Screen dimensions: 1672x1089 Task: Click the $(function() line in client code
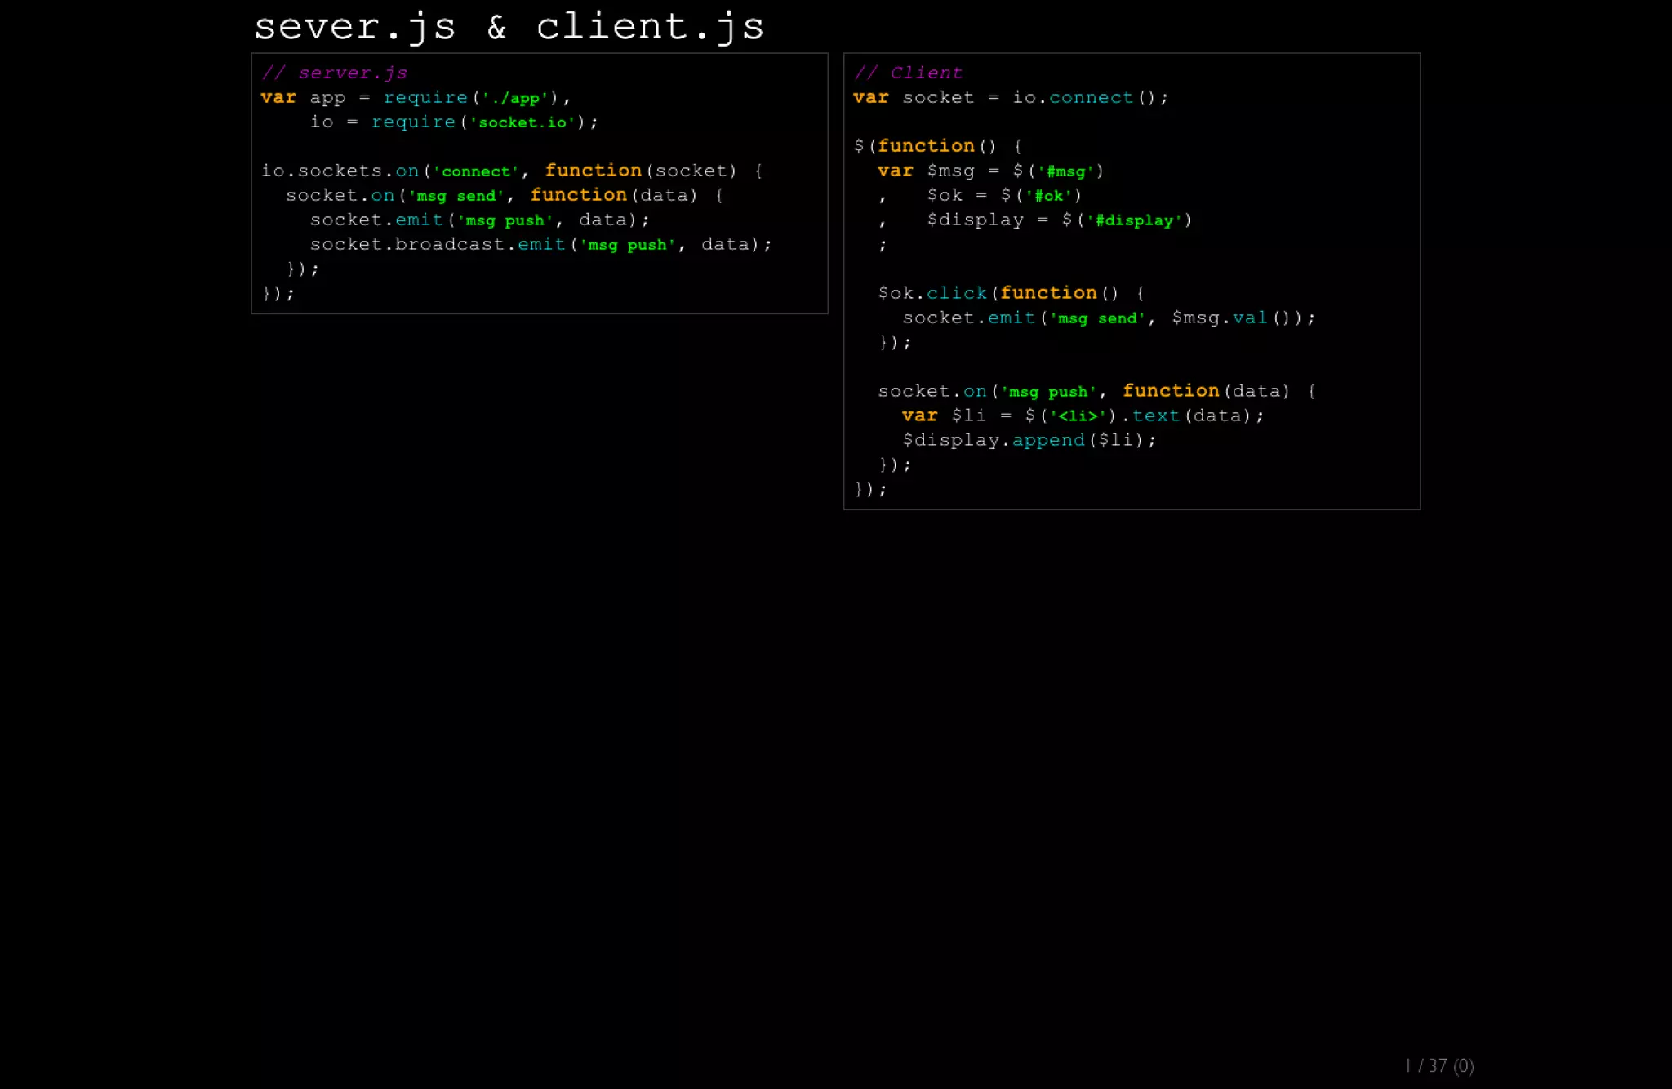tap(936, 146)
